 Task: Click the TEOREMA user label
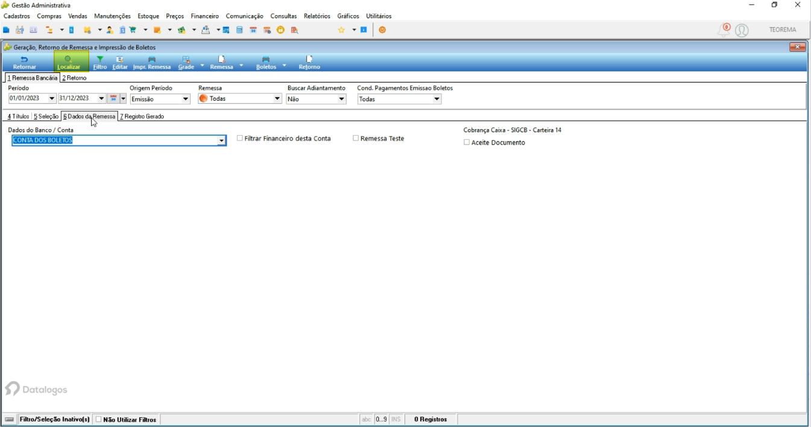pyautogui.click(x=783, y=30)
